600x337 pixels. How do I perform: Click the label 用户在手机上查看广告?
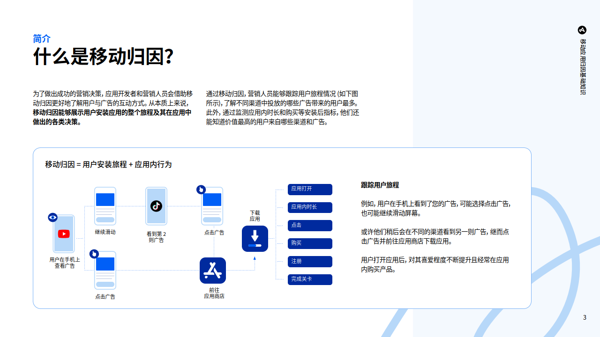coord(65,263)
